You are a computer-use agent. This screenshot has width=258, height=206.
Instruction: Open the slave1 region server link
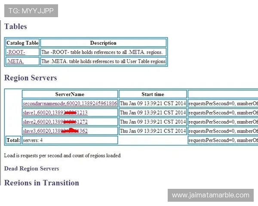55,113
